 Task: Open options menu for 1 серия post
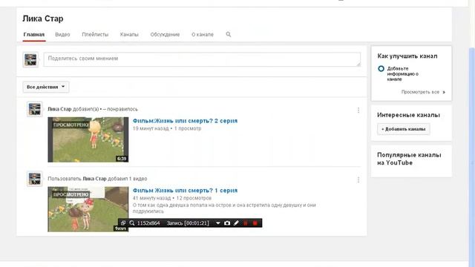click(x=358, y=179)
